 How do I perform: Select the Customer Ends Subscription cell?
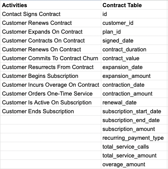pyautogui.click(x=51, y=111)
